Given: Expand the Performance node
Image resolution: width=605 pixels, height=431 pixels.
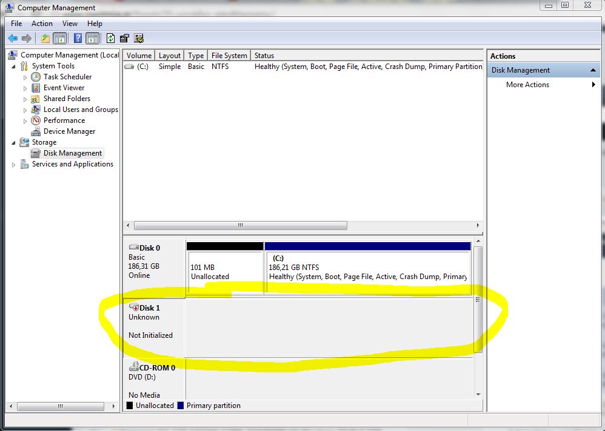Looking at the screenshot, I should pos(25,121).
